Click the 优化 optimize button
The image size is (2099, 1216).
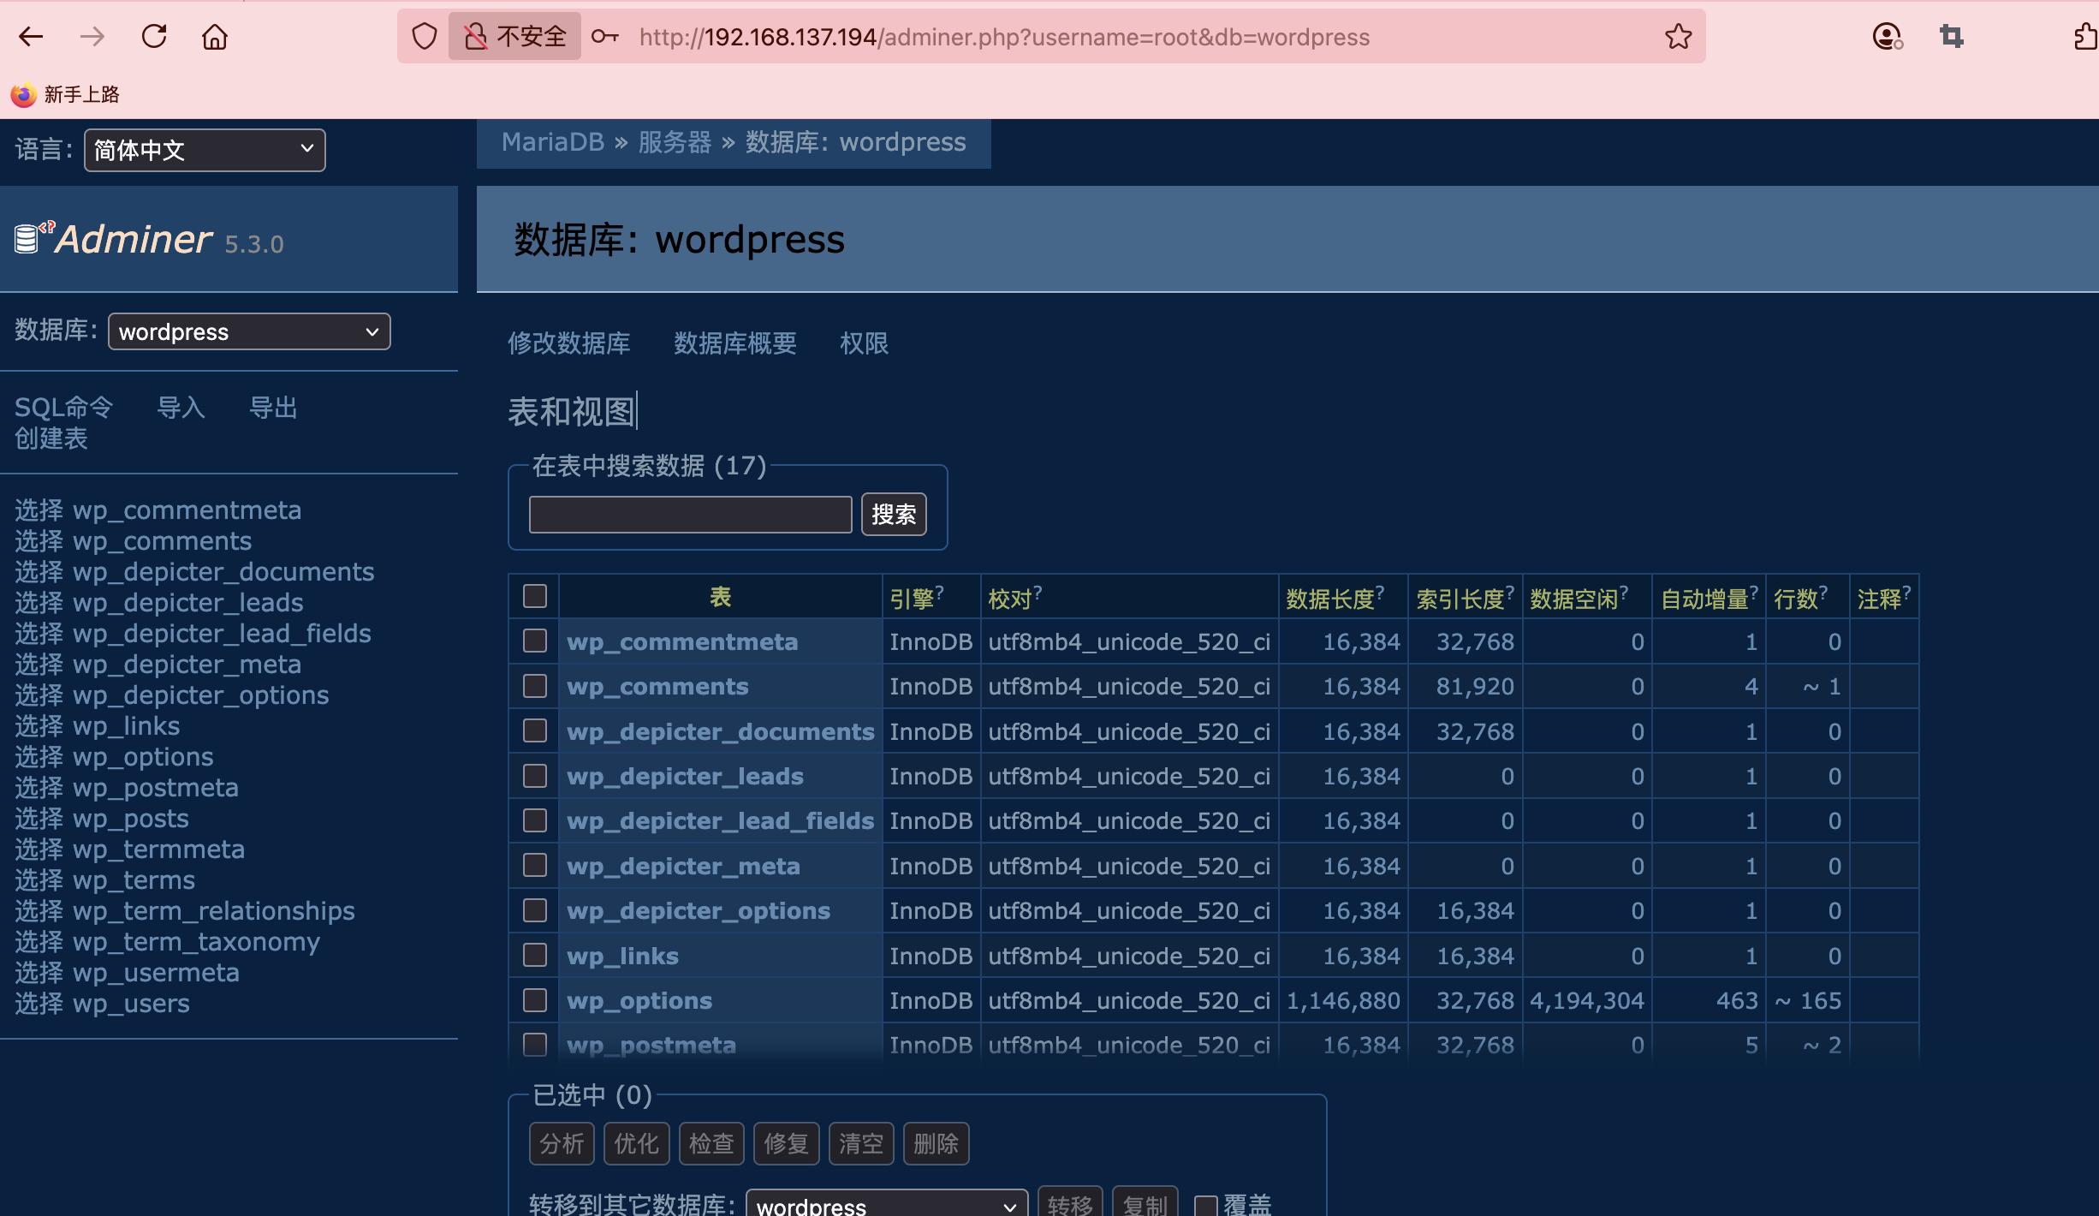tap(637, 1144)
